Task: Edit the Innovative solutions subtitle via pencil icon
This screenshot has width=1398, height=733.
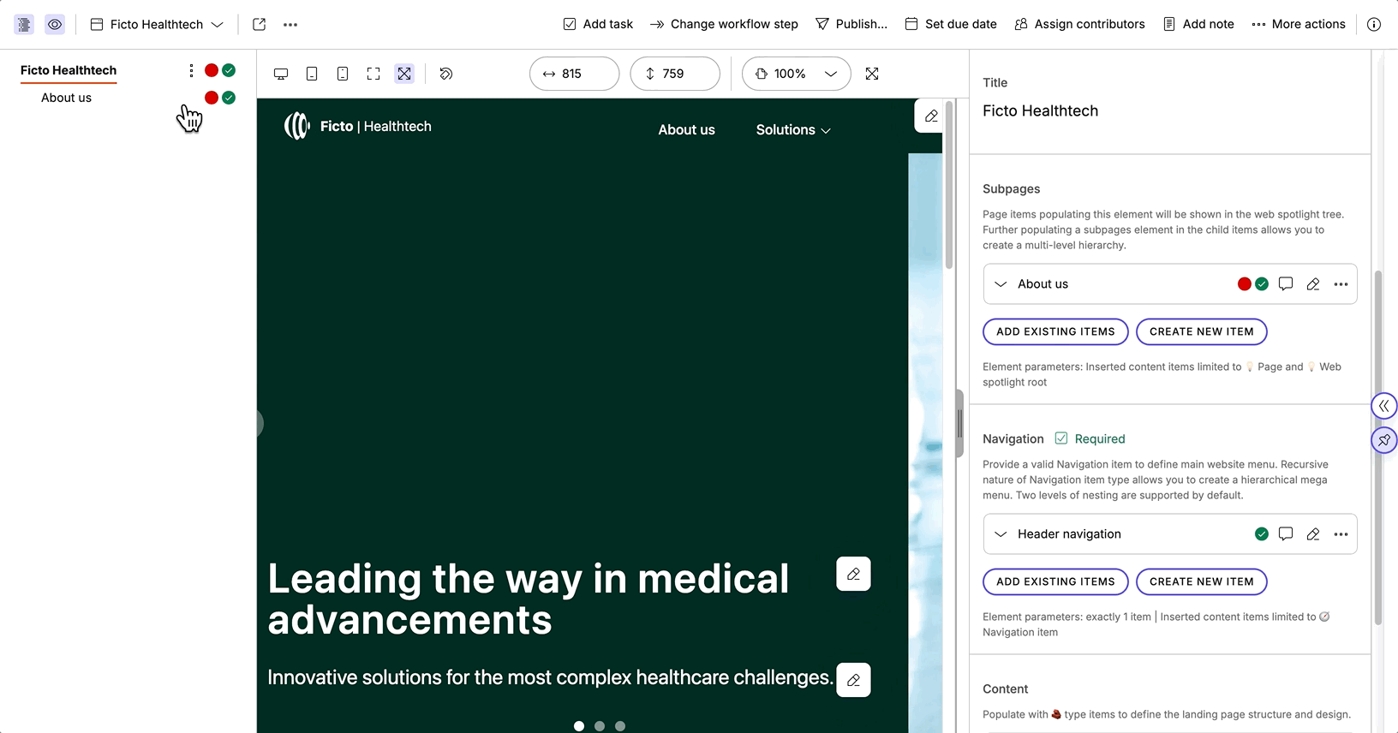Action: pos(853,680)
